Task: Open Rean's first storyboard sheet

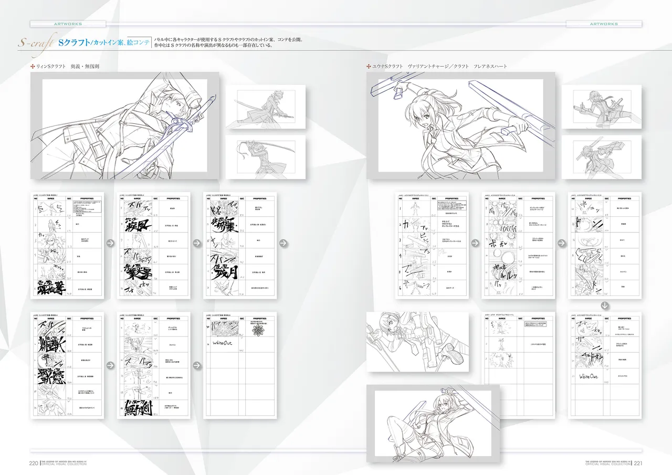Action: (x=66, y=245)
